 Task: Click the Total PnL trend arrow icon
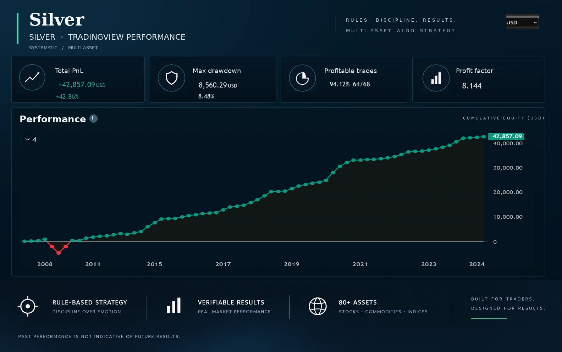click(x=32, y=77)
